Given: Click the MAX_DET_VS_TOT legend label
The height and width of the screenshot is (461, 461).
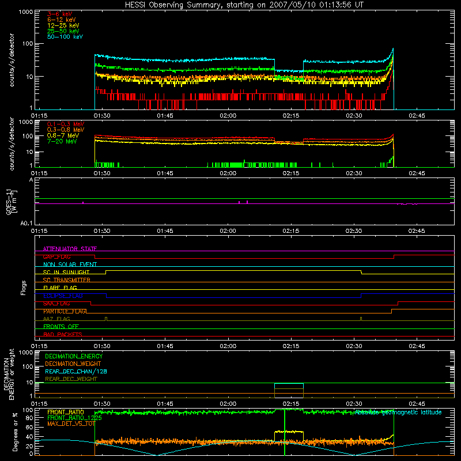Looking at the screenshot, I should click(71, 424).
